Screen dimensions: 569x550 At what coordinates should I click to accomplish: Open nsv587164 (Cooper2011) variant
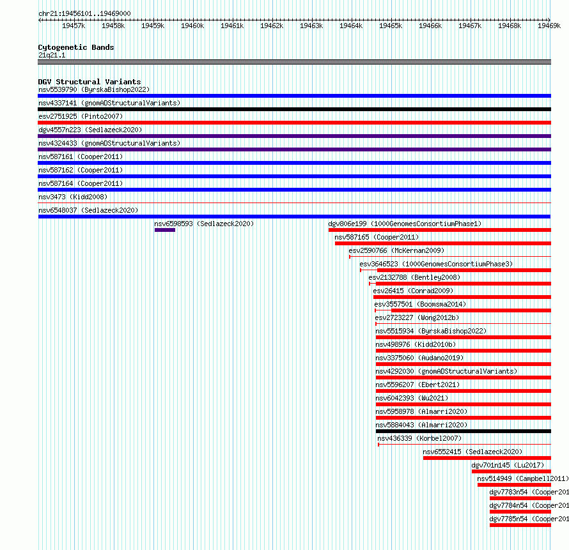tap(81, 183)
